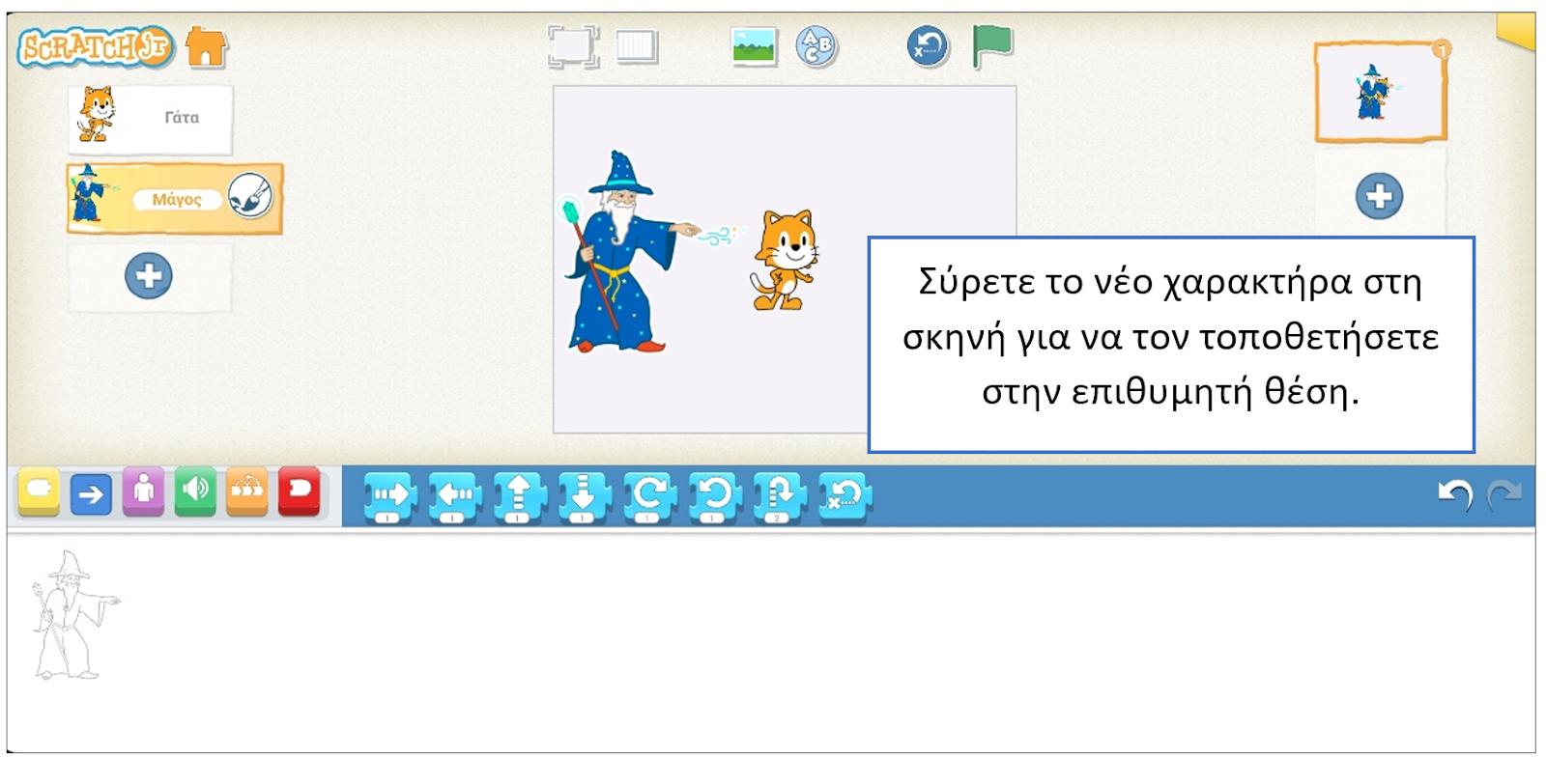
Task: Open green sound blocks category
Action: [x=195, y=492]
